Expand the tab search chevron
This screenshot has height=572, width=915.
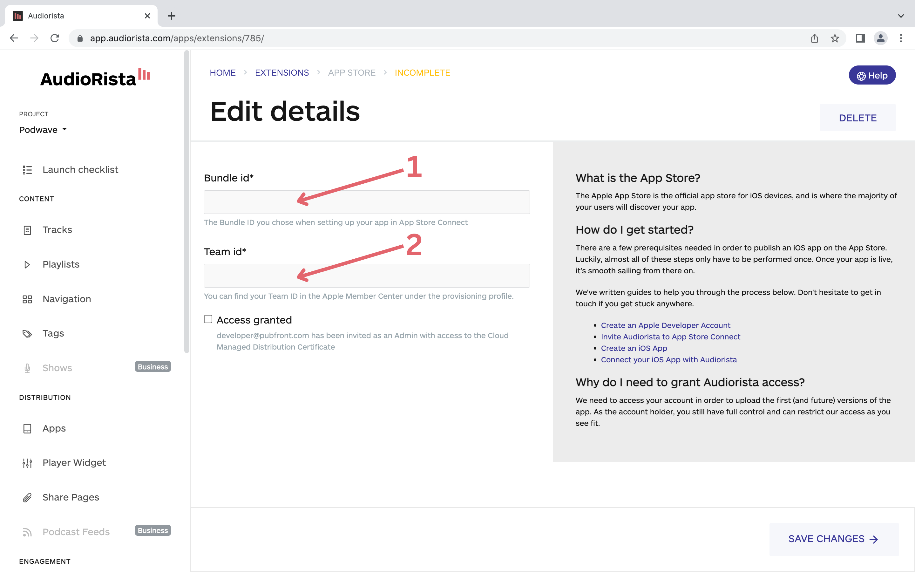click(x=901, y=16)
